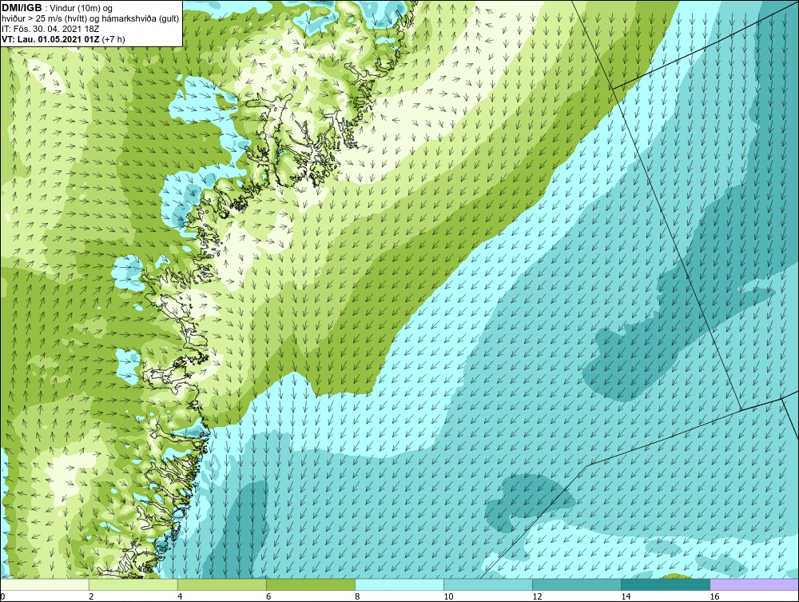Click the 4–6 m/s green swatch
The width and height of the screenshot is (799, 602).
(222, 584)
